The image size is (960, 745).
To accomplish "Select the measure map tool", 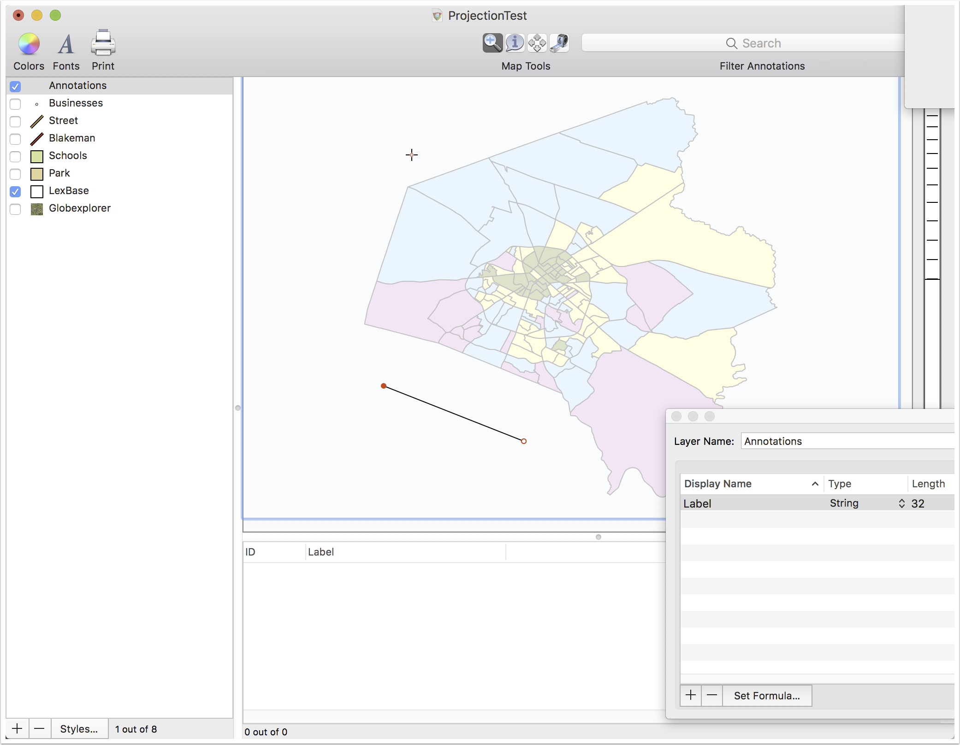I will pyautogui.click(x=559, y=43).
